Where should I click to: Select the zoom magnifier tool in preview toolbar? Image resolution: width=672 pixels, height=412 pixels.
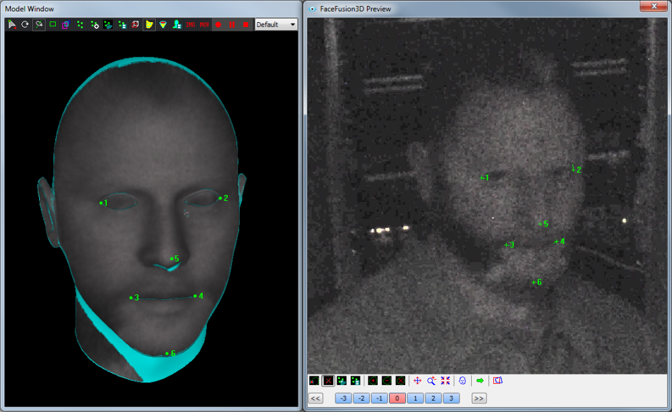432,380
